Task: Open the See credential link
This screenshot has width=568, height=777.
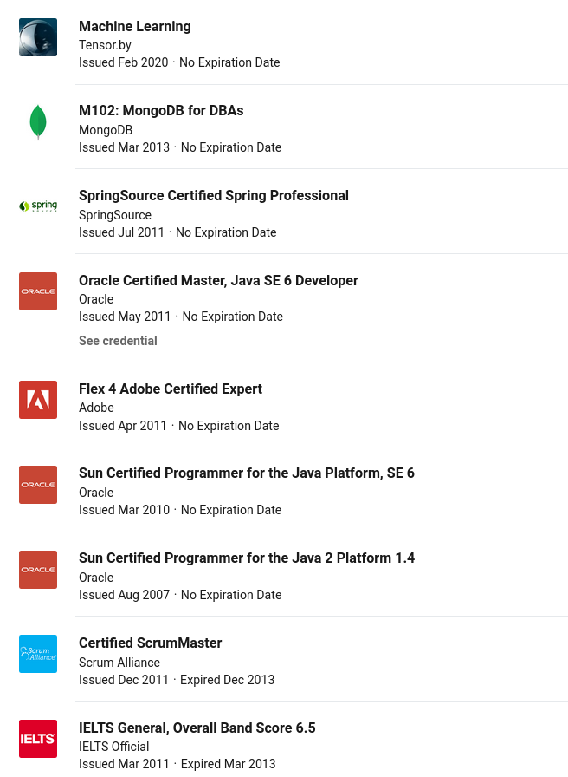Action: point(119,341)
